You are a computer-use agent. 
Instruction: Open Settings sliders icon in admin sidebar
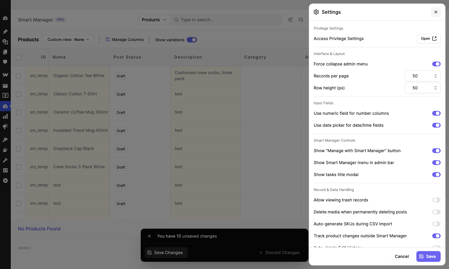pyautogui.click(x=5, y=170)
